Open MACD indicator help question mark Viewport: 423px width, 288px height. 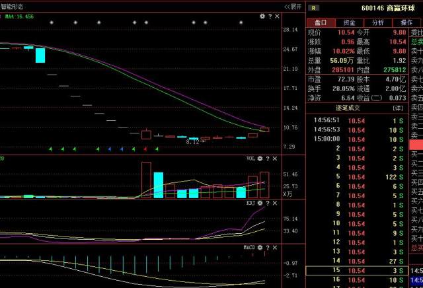click(268, 247)
